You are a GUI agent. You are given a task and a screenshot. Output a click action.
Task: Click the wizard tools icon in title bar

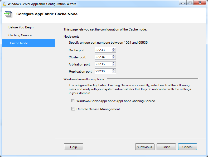pos(4,4)
